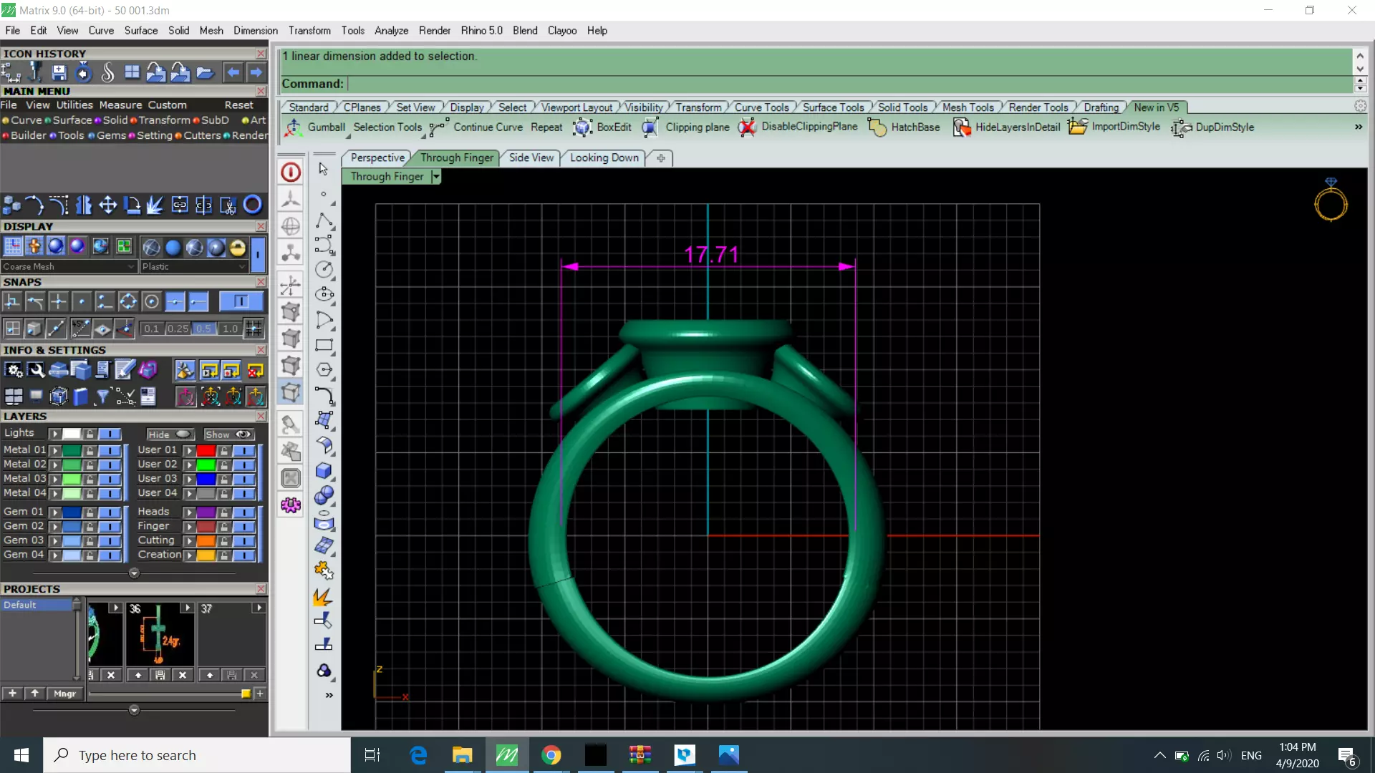The height and width of the screenshot is (773, 1375).
Task: Open project 36 thumbnail
Action: click(x=160, y=635)
